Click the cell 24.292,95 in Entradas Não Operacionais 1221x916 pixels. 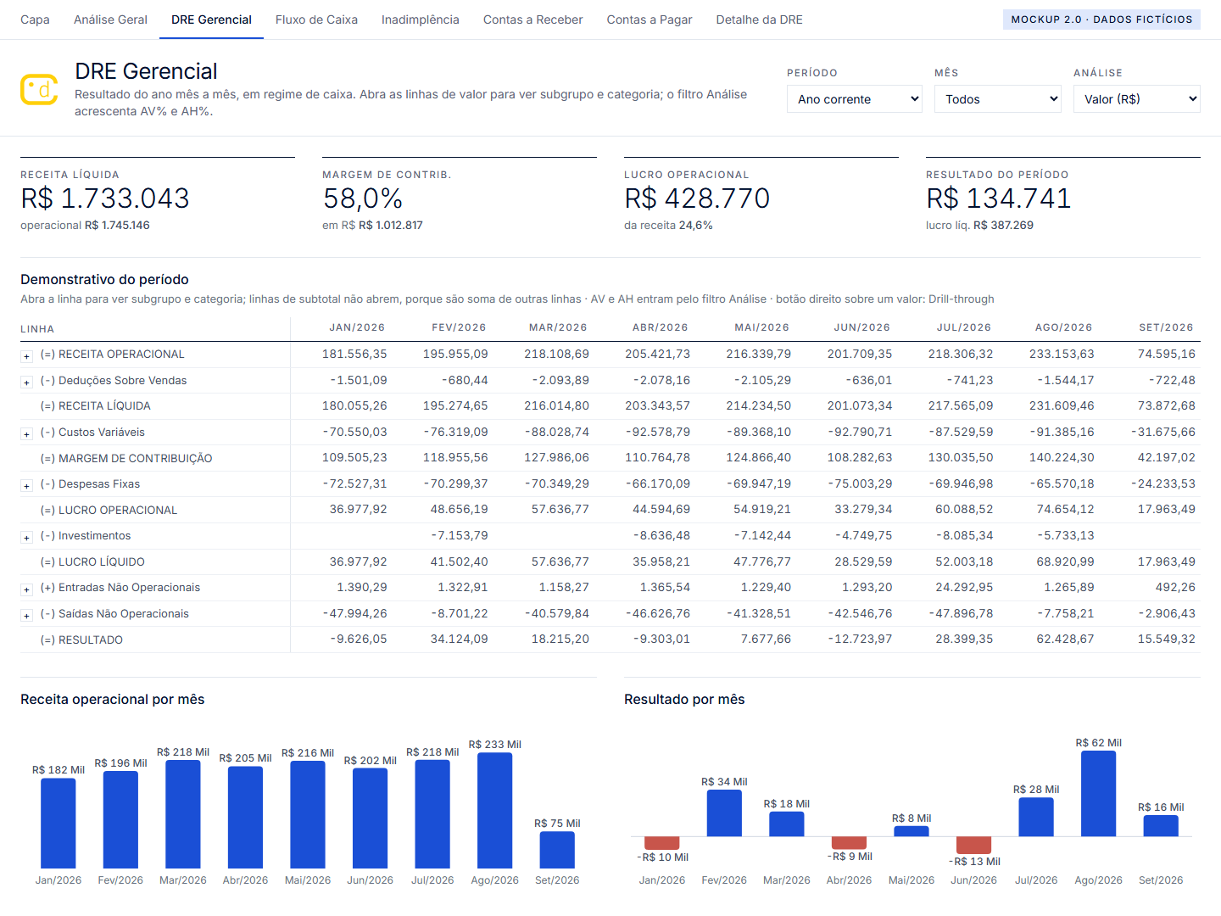[964, 587]
